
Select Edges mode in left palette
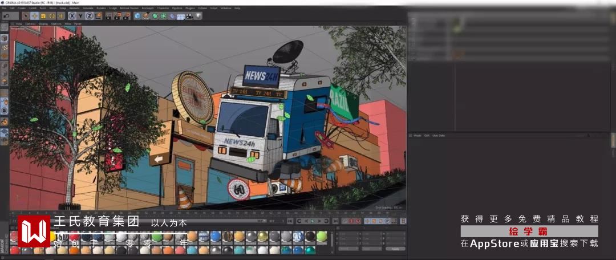(x=5, y=74)
